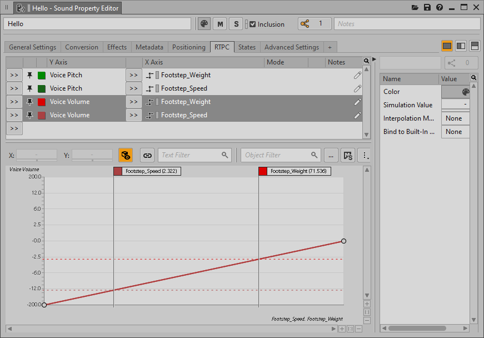Open Bind to Built-In None dropdown
Screen dimensions: 484x338
(x=455, y=132)
